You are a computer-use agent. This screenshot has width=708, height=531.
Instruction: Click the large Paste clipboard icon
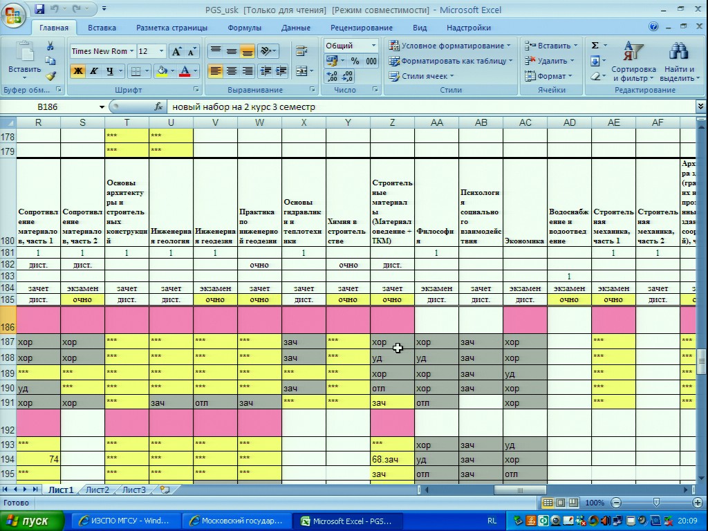24,52
